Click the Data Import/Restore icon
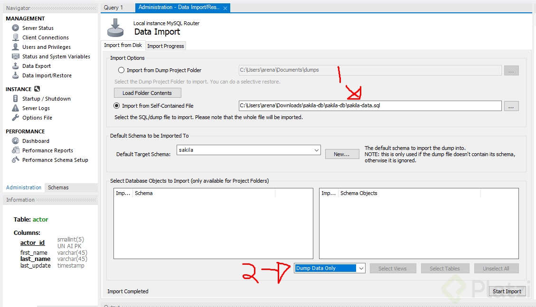This screenshot has height=307, width=536. [15, 75]
